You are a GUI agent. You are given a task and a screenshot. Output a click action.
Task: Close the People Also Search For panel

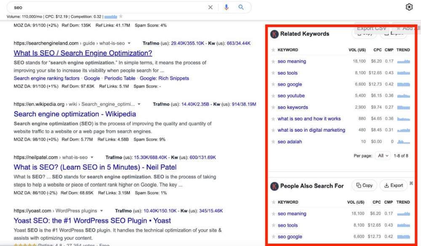click(411, 183)
